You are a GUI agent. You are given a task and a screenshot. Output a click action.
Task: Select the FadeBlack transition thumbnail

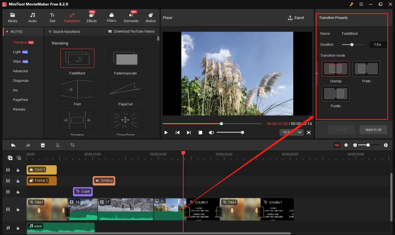click(x=77, y=58)
